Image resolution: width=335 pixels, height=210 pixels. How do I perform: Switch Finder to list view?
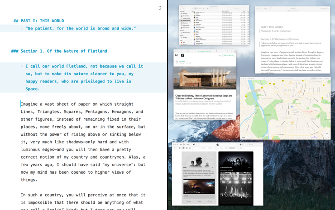195,8
